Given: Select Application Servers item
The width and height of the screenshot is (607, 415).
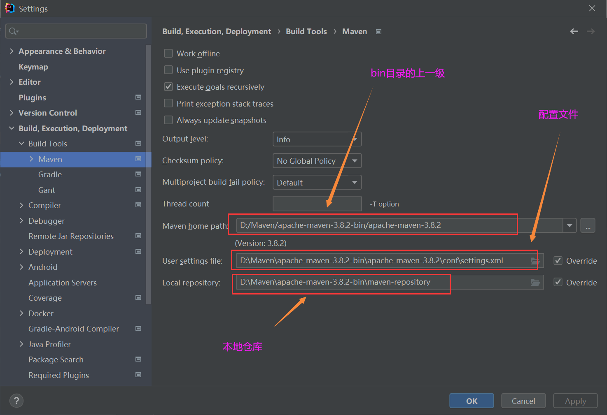Looking at the screenshot, I should pos(63,283).
